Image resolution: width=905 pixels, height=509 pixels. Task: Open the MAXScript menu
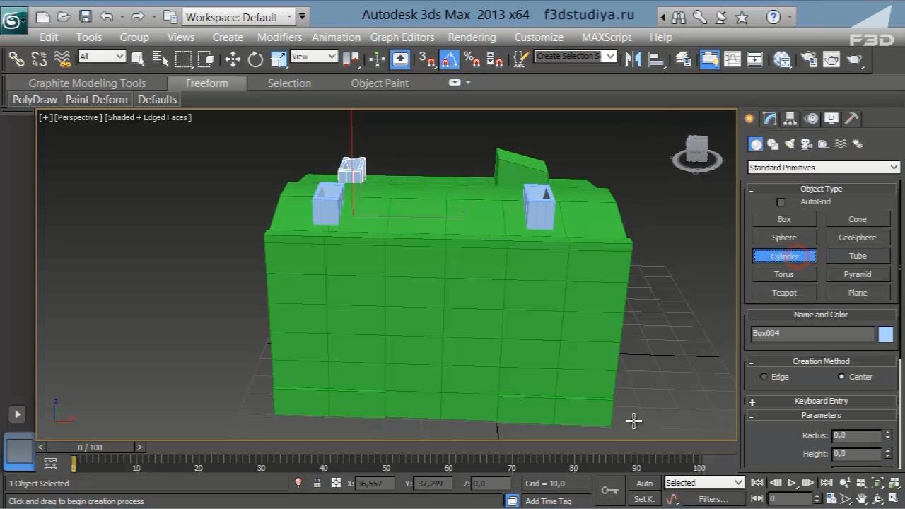click(x=607, y=37)
